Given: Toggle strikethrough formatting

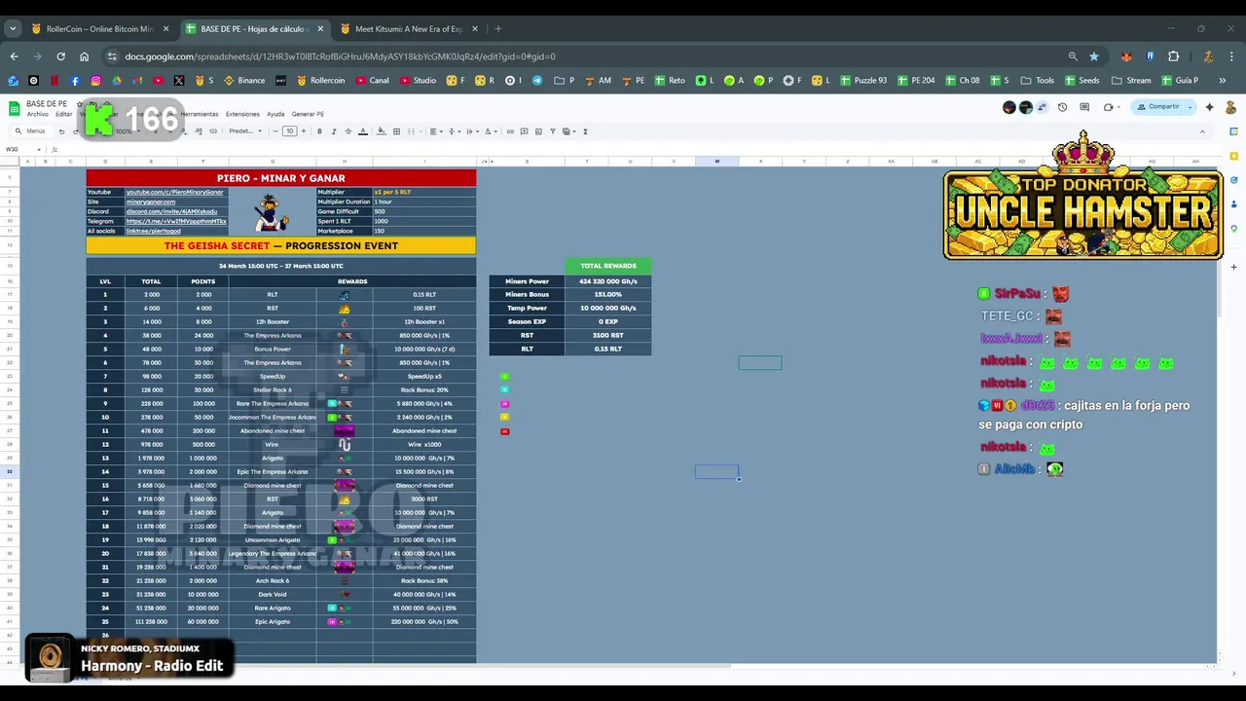Looking at the screenshot, I should click(x=348, y=131).
